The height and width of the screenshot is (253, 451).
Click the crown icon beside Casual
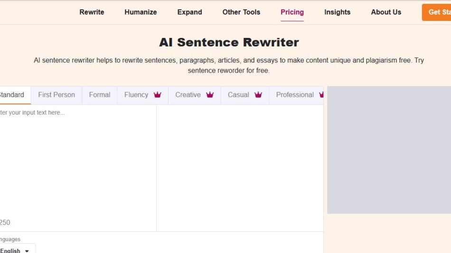pyautogui.click(x=258, y=95)
